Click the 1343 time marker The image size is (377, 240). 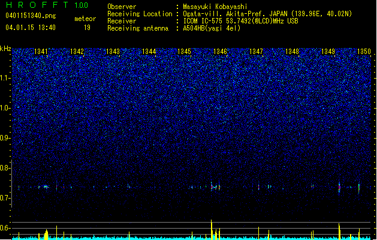point(113,51)
